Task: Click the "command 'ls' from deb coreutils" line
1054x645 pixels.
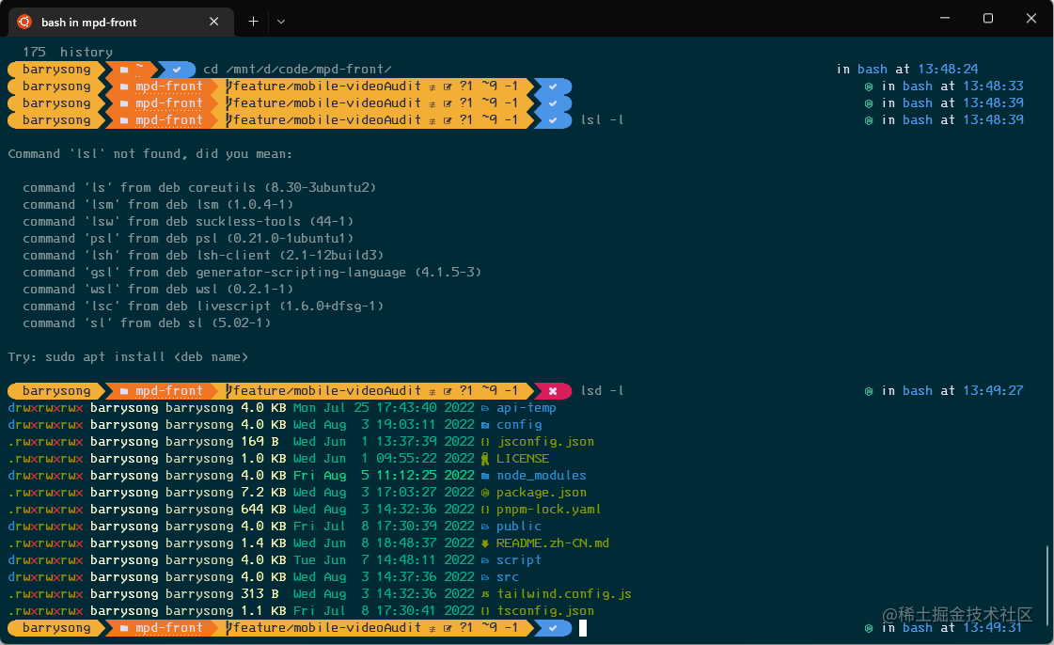Action: [x=199, y=187]
